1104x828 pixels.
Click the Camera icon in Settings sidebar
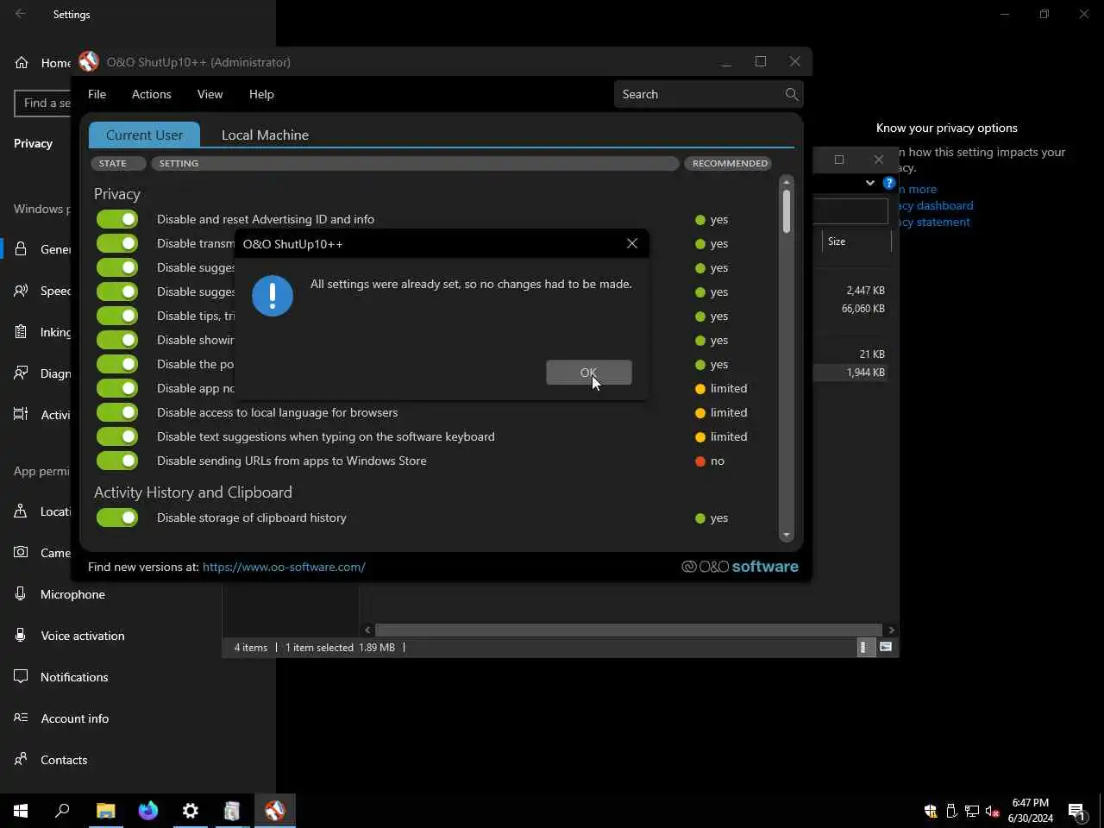point(21,552)
